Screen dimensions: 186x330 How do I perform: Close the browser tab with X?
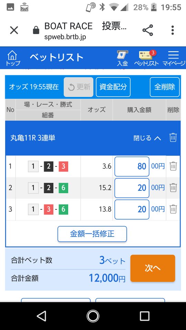[x=14, y=30]
